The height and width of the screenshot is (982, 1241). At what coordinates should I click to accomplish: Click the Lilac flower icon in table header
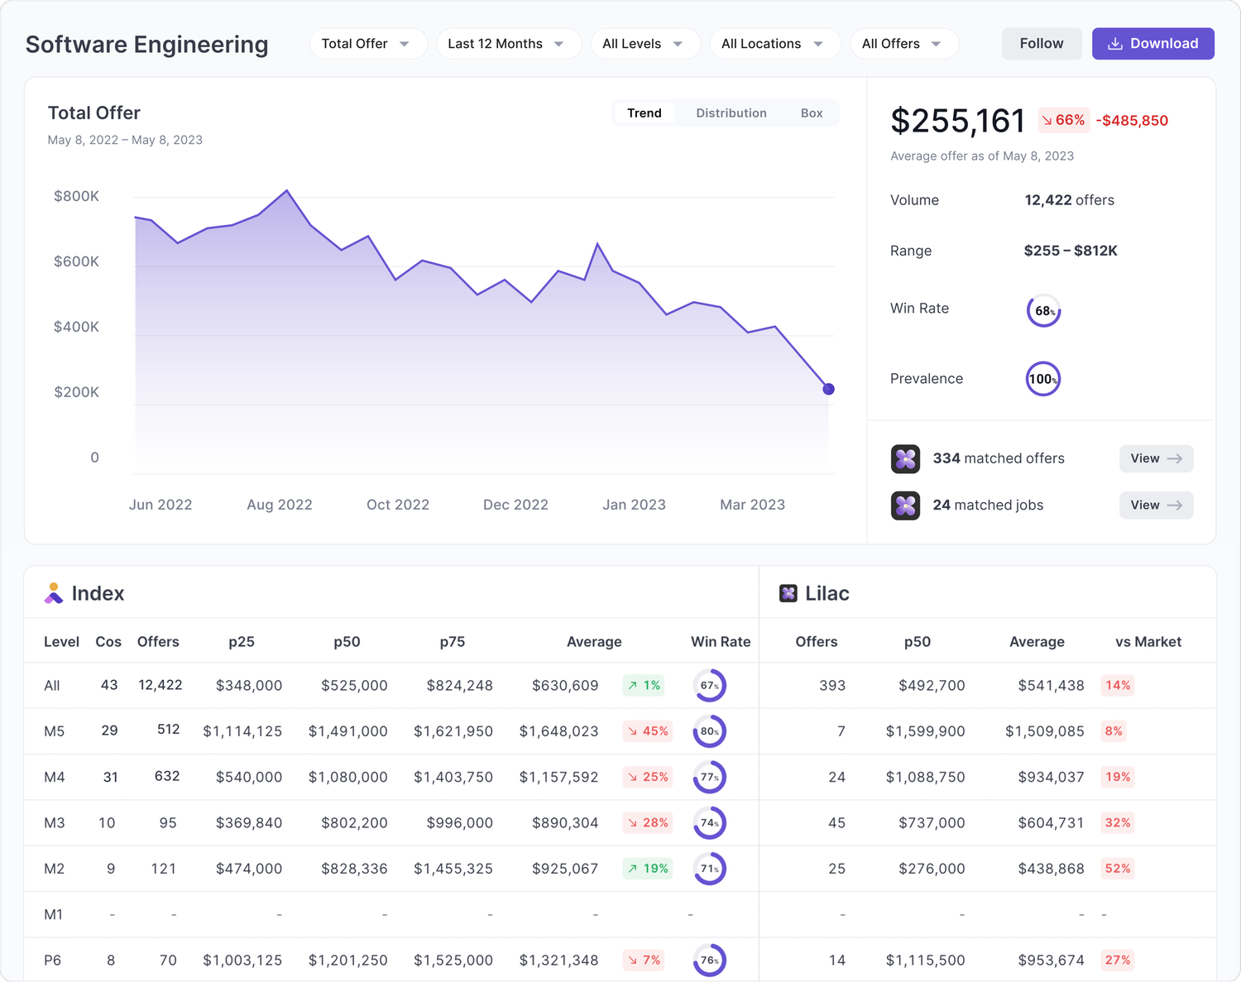coord(787,592)
